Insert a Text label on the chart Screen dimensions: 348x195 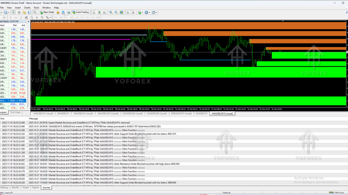[x=37, y=17]
